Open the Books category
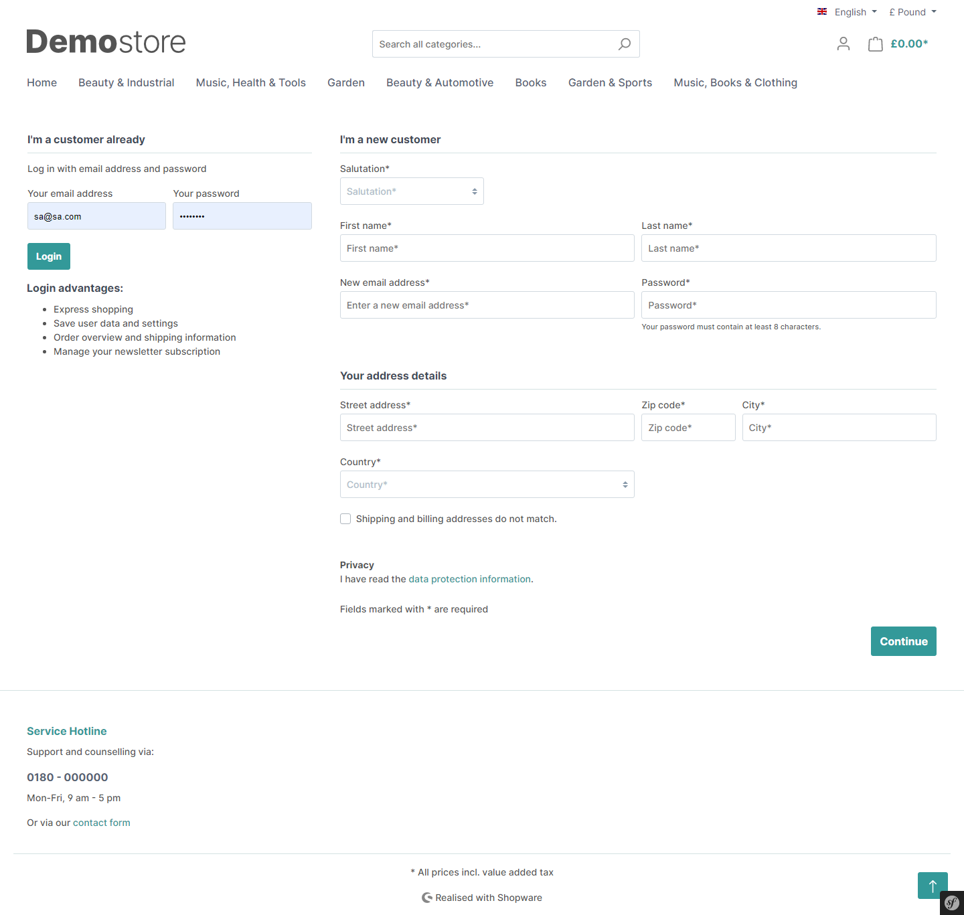964x915 pixels. (x=531, y=82)
